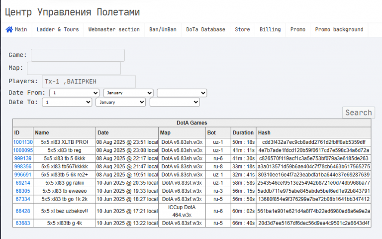The image size is (382, 239).
Task: Select game name '5x5 xl83 tb 5 6kkk'
Action: [65, 158]
